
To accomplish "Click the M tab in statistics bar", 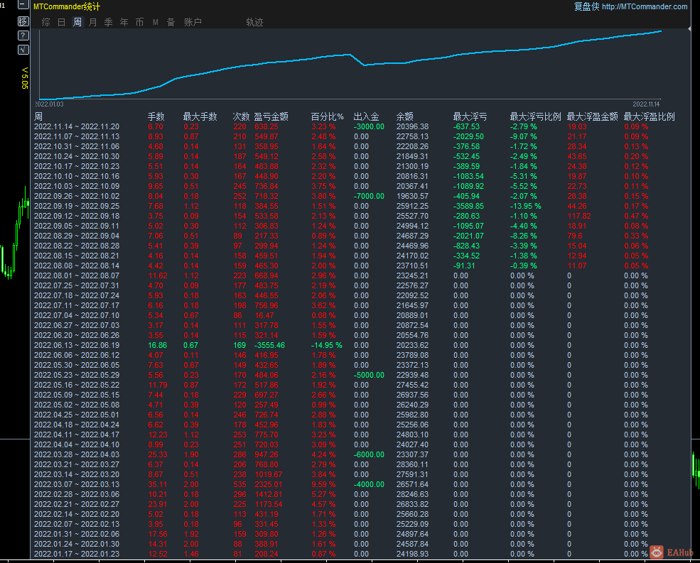I will [x=155, y=23].
